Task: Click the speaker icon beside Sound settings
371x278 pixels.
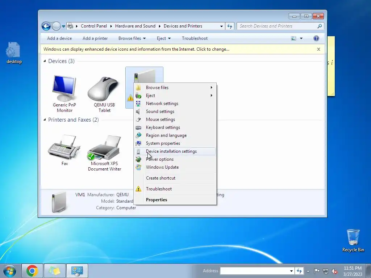Action: pos(138,111)
